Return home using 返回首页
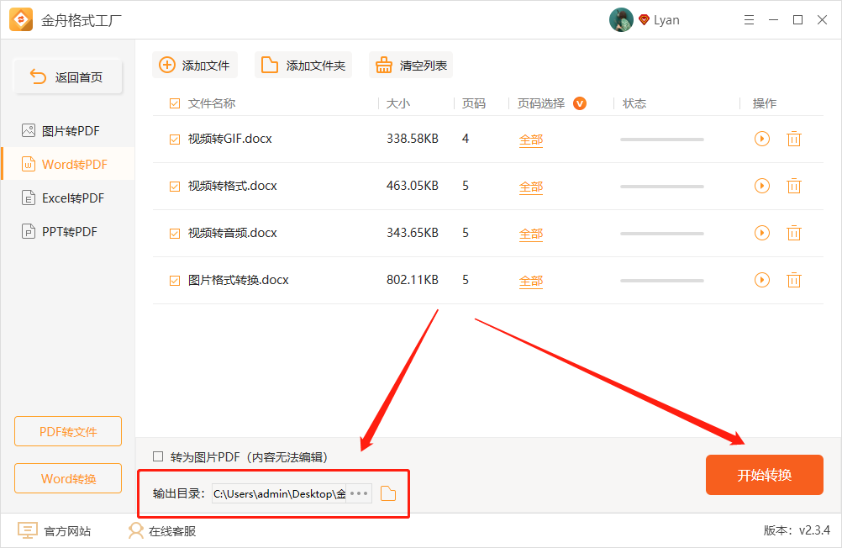This screenshot has height=548, width=842. click(67, 76)
